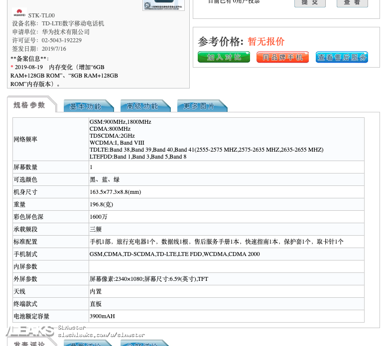
Task: Click the red 同品牌手机 button
Action: tap(282, 57)
